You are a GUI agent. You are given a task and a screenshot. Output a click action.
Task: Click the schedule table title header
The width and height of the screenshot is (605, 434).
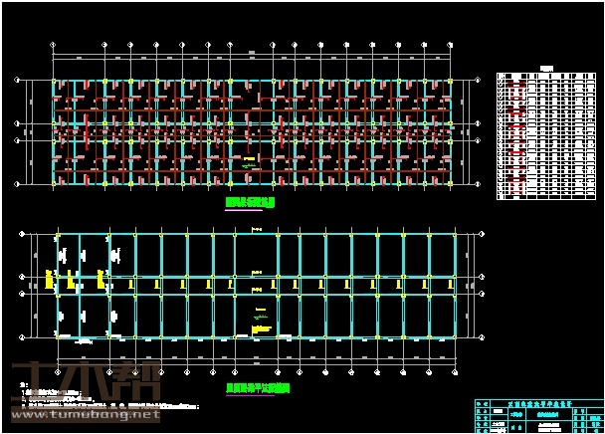[545, 69]
